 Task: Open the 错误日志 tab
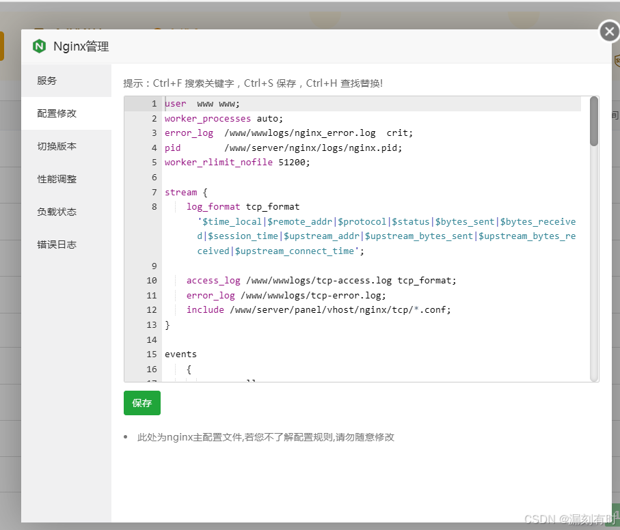tap(66, 245)
